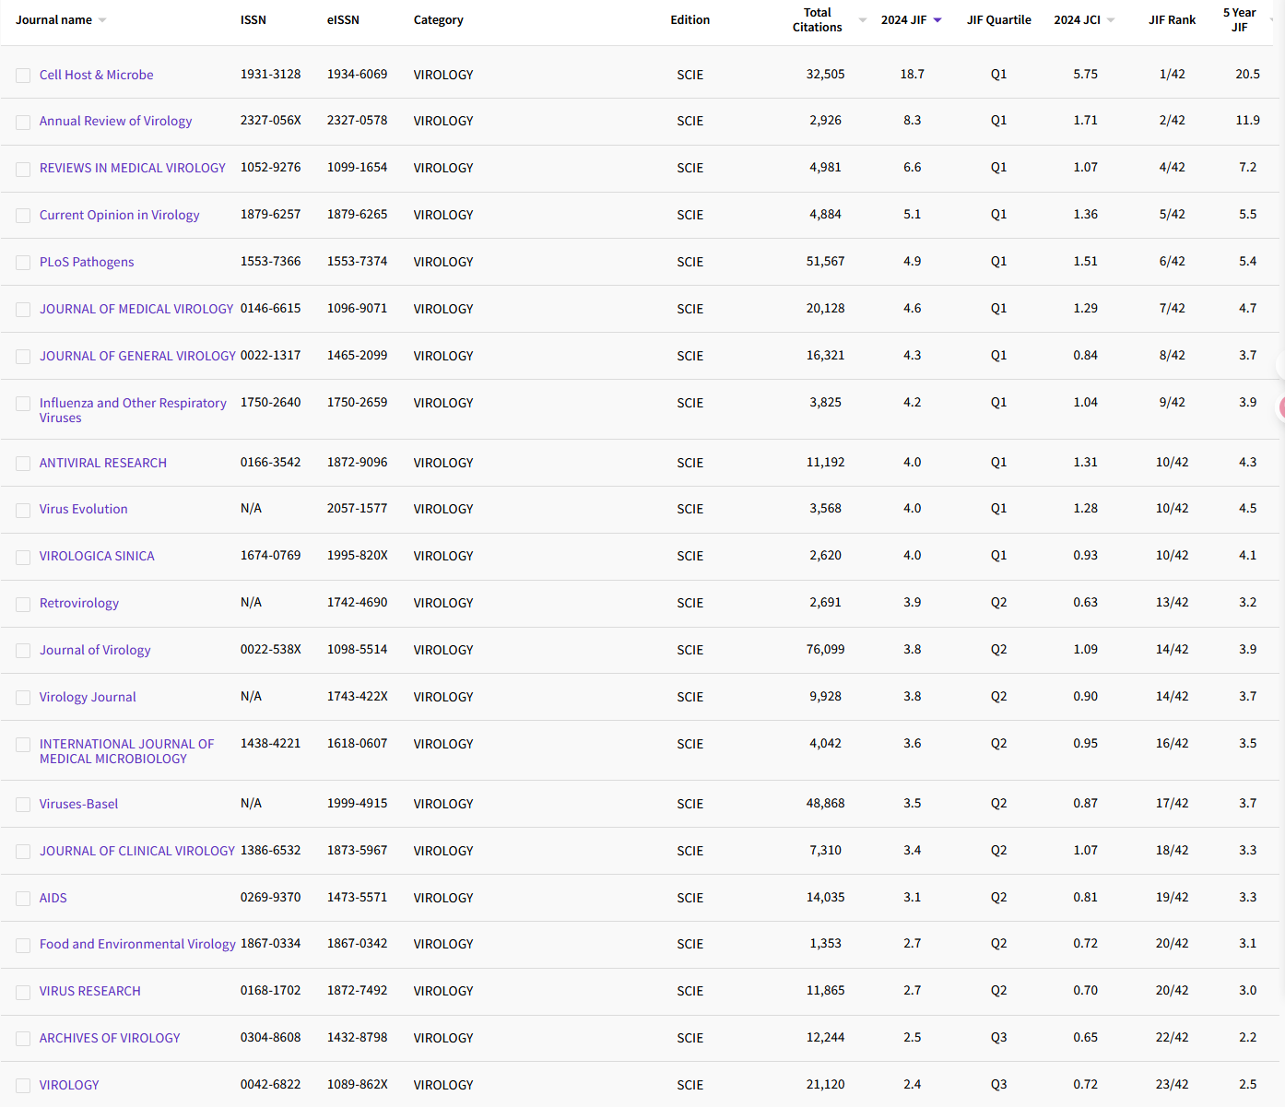Sort by Total Citations arrow
The height and width of the screenshot is (1107, 1285).
tap(863, 20)
